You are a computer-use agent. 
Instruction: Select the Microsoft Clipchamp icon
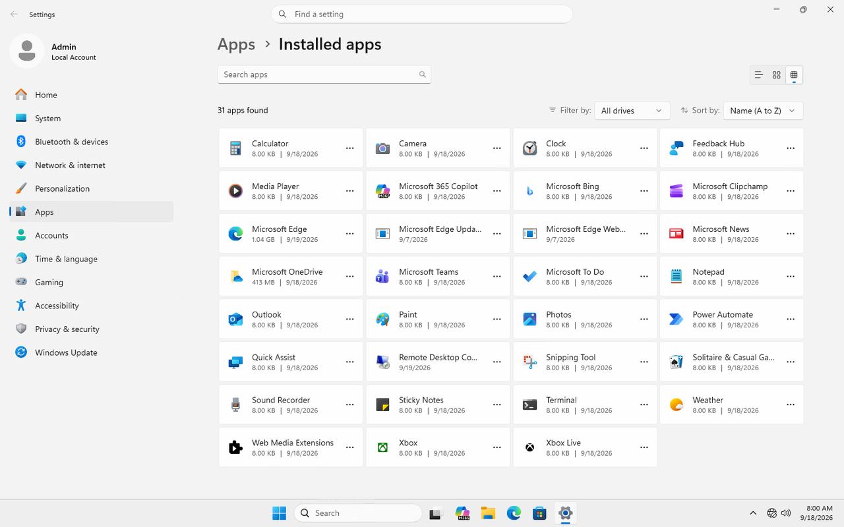click(x=676, y=191)
